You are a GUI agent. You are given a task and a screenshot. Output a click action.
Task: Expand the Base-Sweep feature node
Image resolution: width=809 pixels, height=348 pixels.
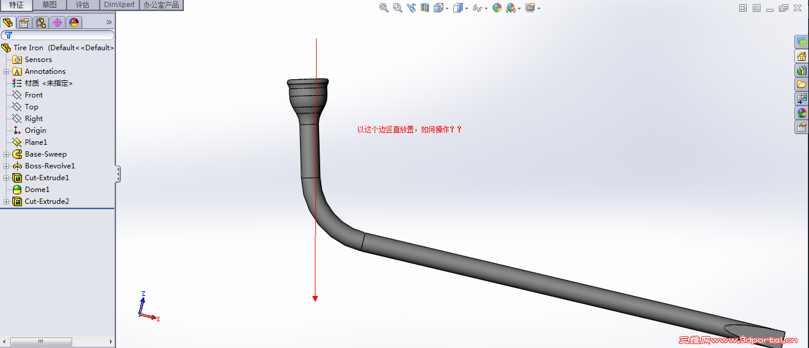6,154
